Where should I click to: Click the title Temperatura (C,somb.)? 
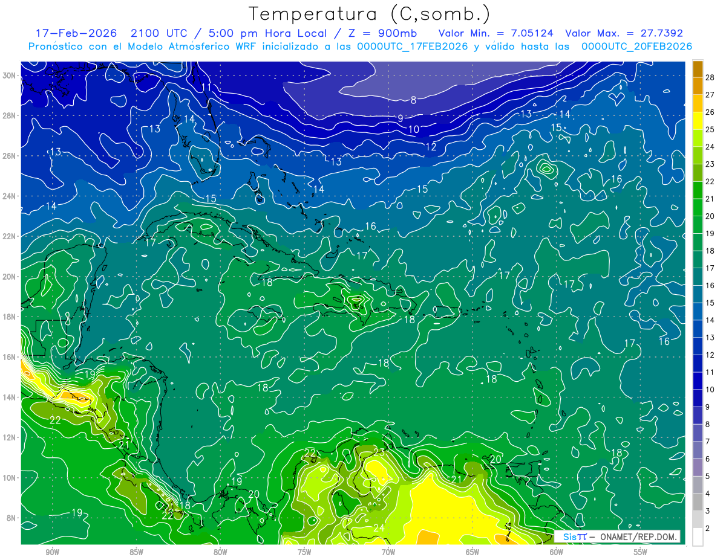[x=369, y=14]
